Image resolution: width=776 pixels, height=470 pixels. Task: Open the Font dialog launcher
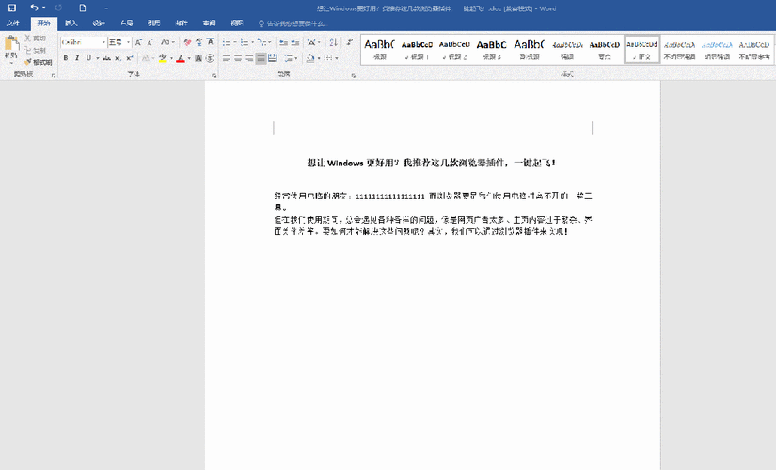pos(214,75)
